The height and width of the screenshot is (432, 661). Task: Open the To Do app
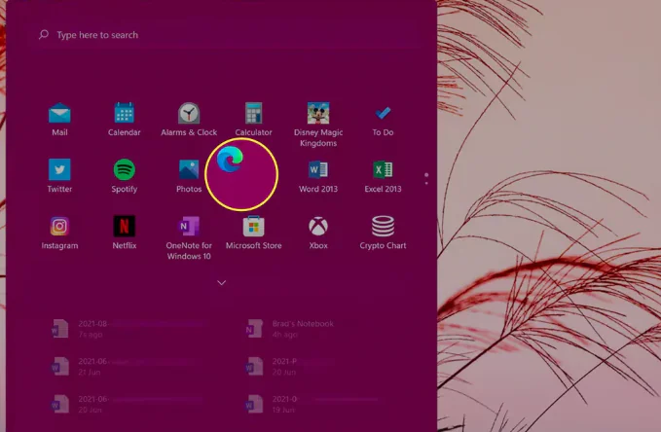(x=383, y=120)
